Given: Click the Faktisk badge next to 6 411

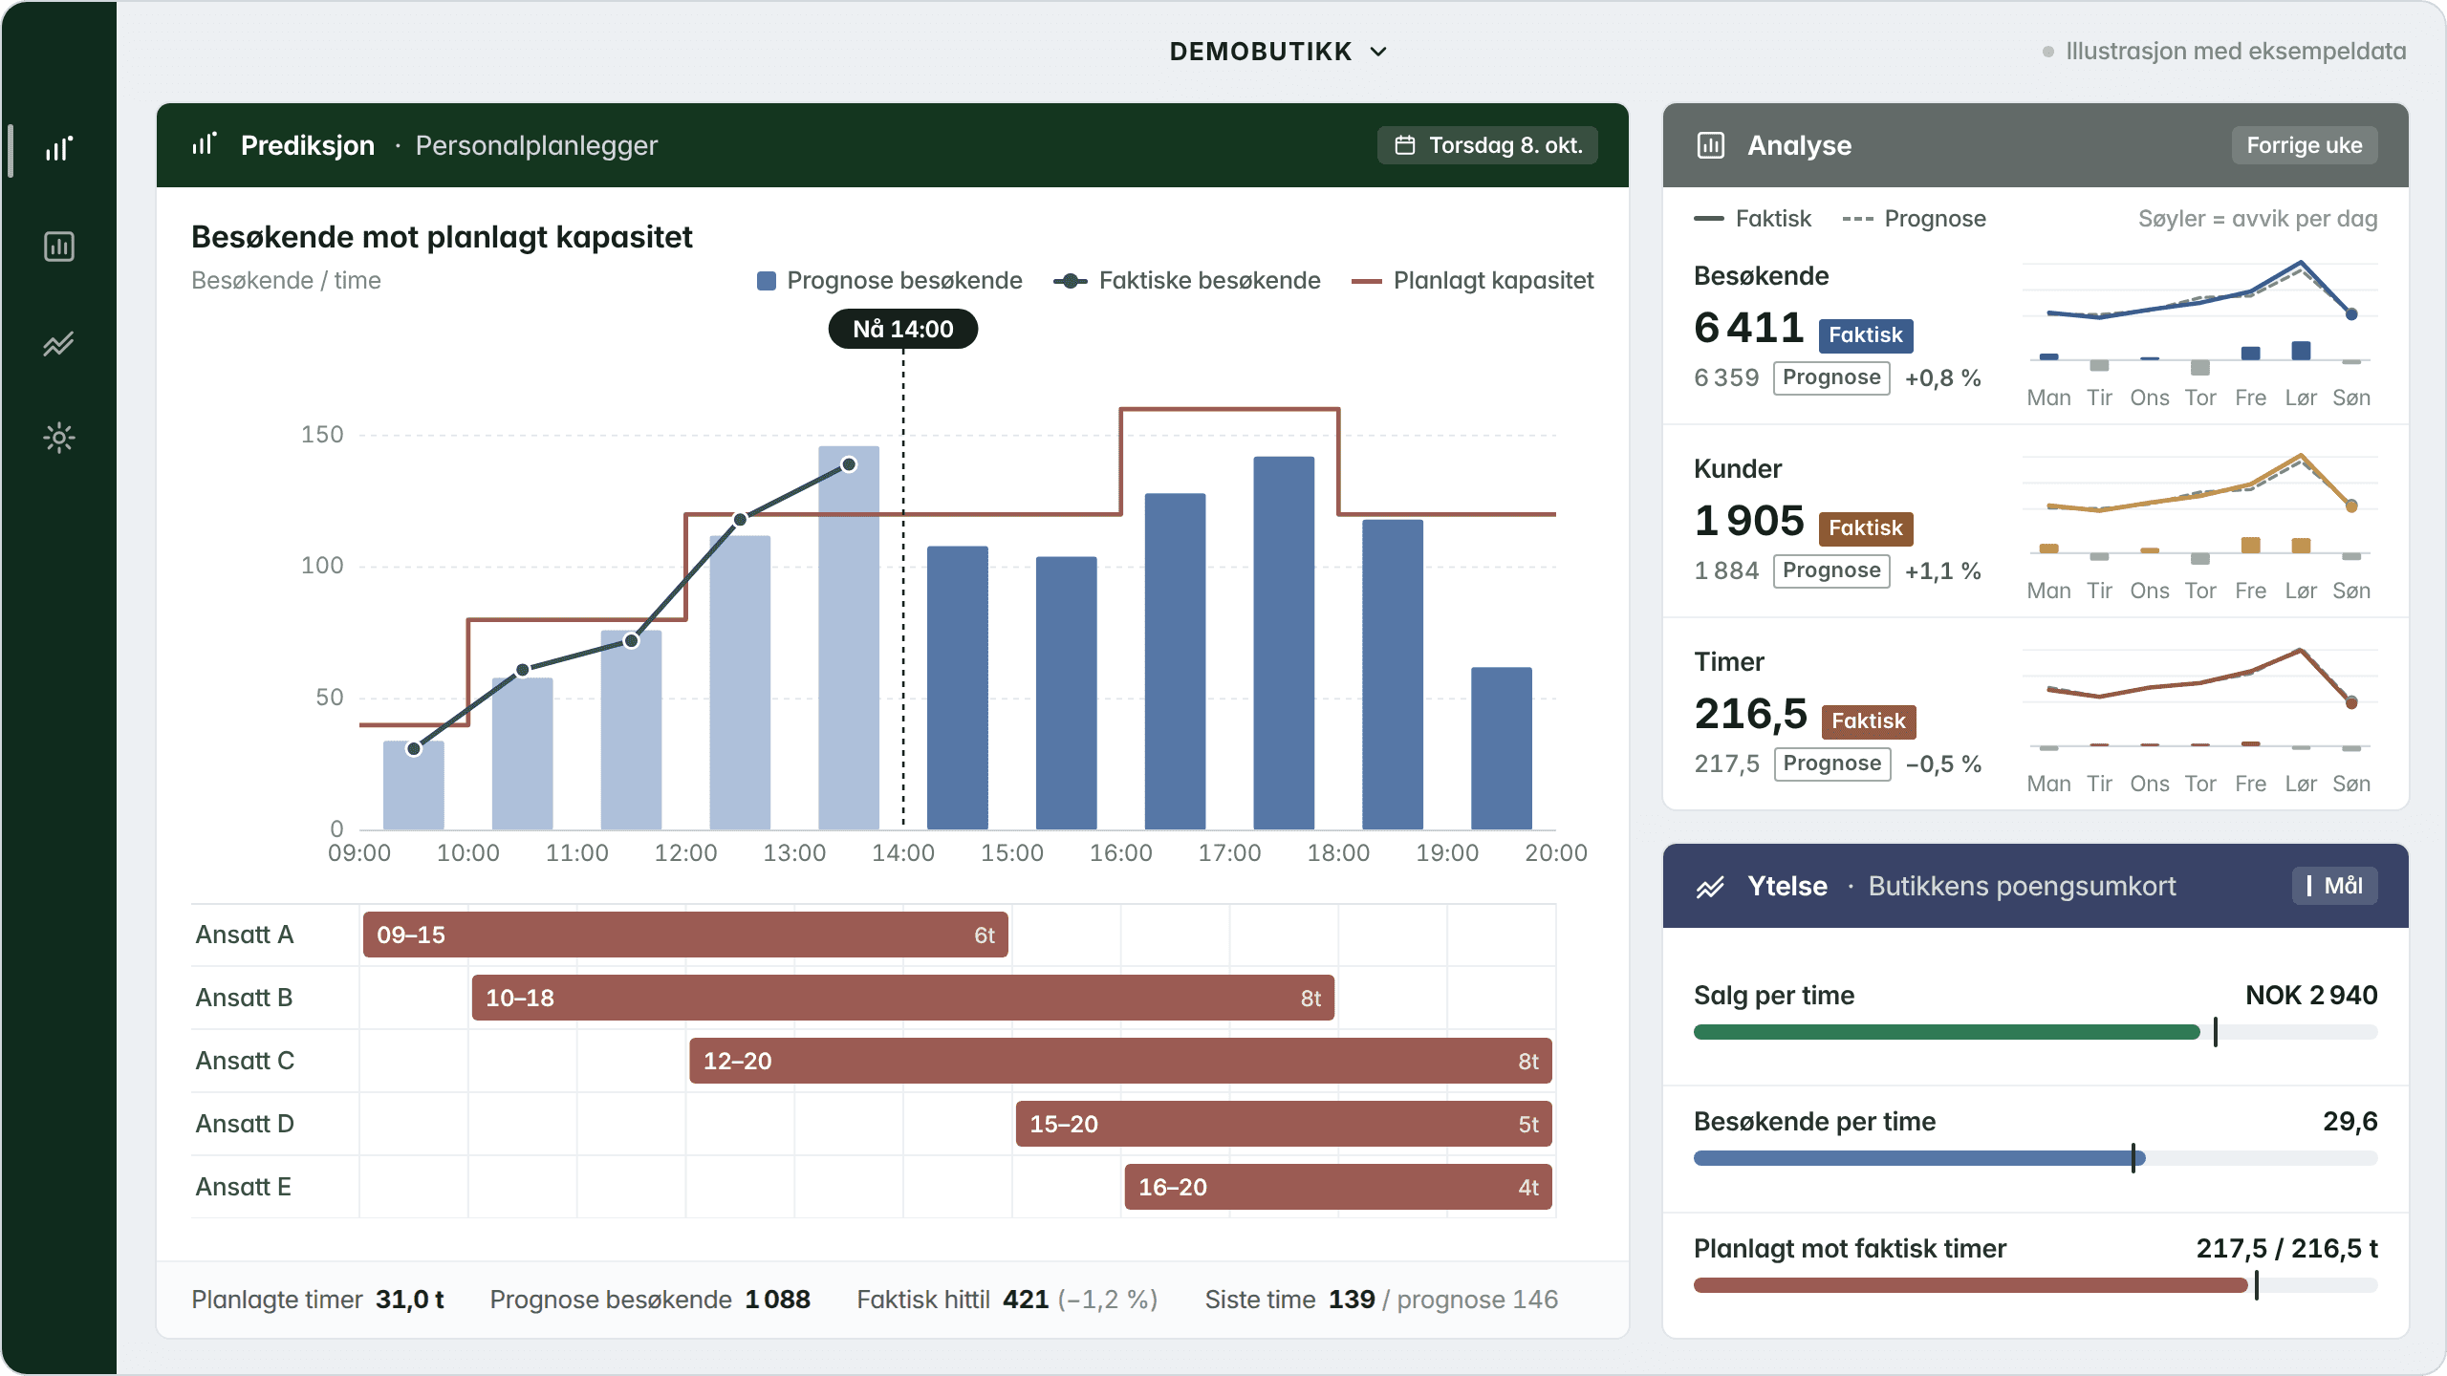Looking at the screenshot, I should [x=1866, y=335].
